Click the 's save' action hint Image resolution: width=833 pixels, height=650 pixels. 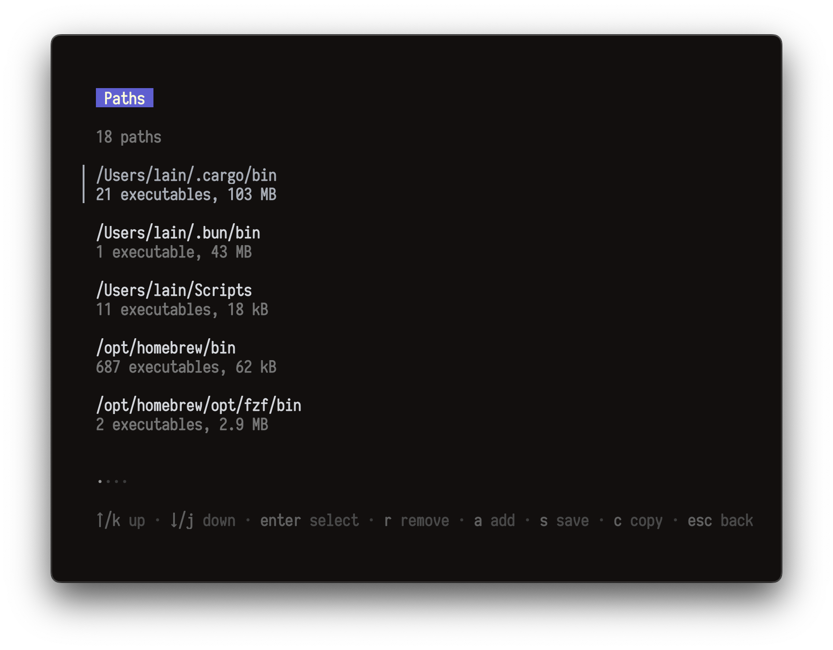click(564, 520)
